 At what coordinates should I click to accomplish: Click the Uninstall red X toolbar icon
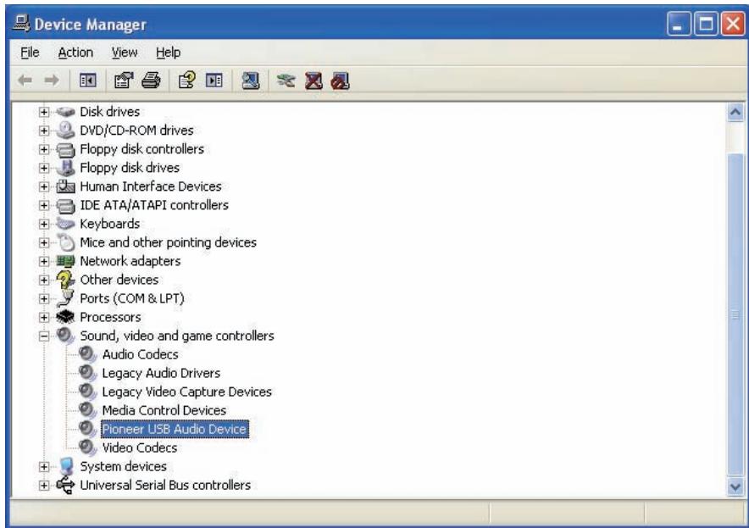pyautogui.click(x=313, y=81)
